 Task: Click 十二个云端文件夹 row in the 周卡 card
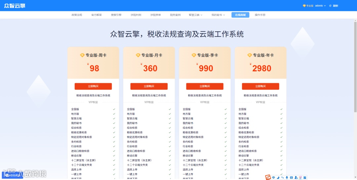click(x=93, y=165)
